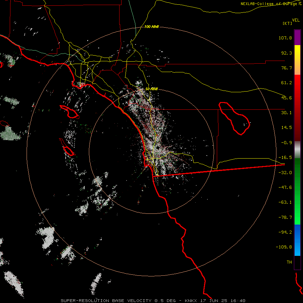Click the 61.2 velocity scale value
303x303 pixels.
[x=287, y=83]
